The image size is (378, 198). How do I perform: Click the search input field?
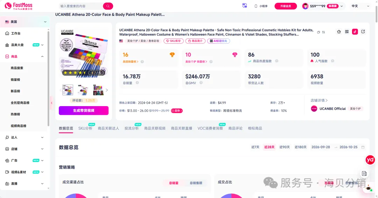point(81,6)
